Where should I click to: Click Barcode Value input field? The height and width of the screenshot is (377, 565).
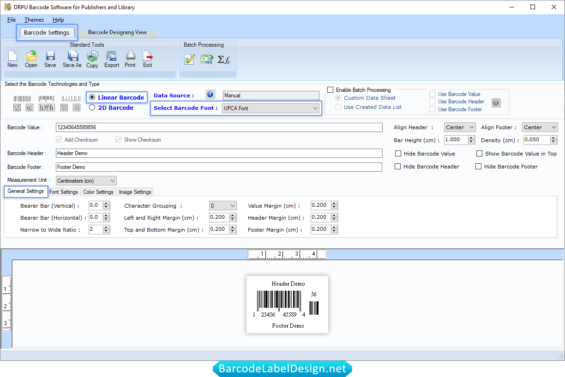tap(219, 127)
